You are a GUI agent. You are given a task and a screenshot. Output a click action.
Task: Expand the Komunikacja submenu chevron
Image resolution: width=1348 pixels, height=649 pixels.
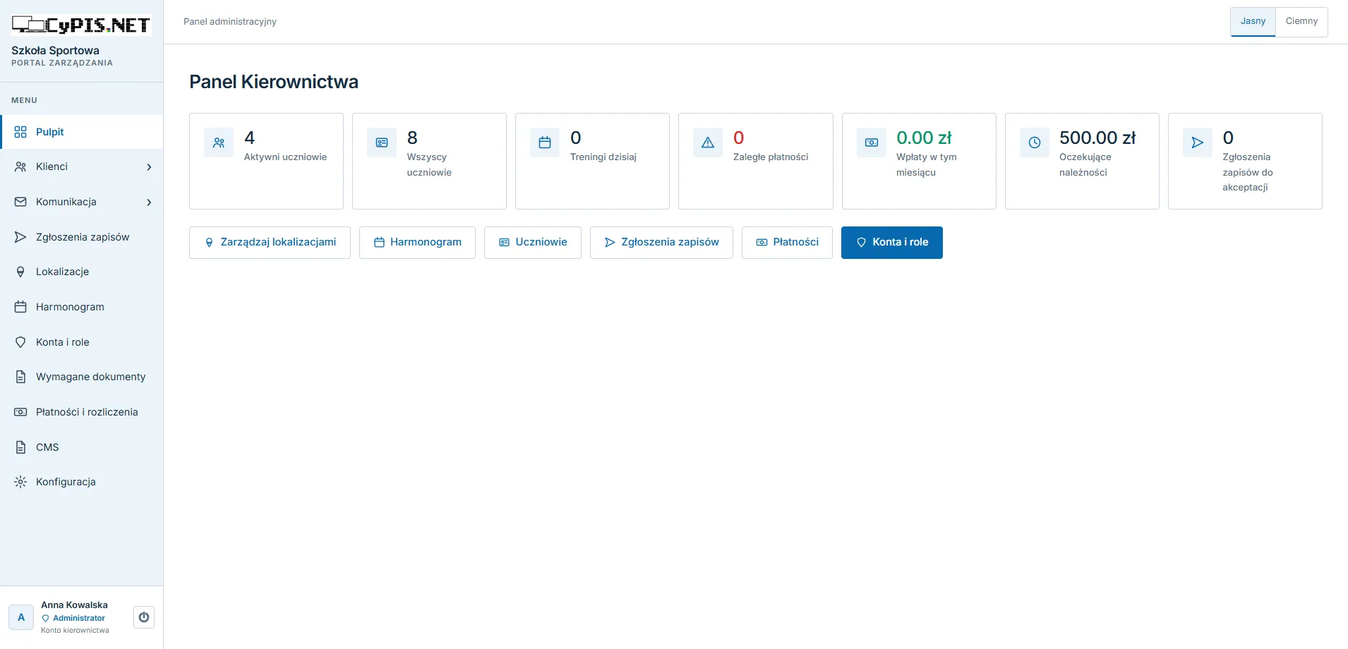point(149,202)
